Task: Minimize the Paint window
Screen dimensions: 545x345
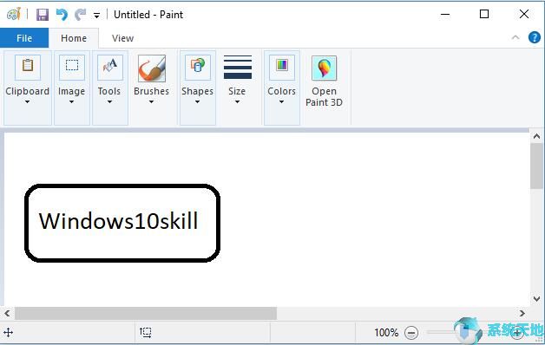Action: point(445,14)
